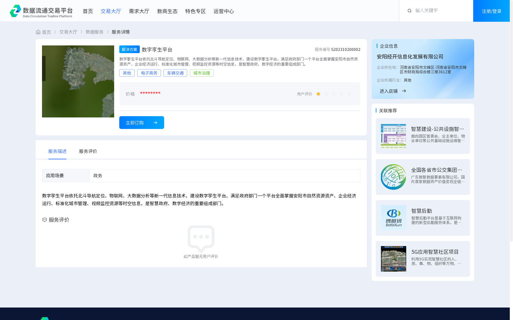The width and height of the screenshot is (513, 320).
Task: Click the 智慧建设-公共设施智… title
Action: click(x=438, y=129)
